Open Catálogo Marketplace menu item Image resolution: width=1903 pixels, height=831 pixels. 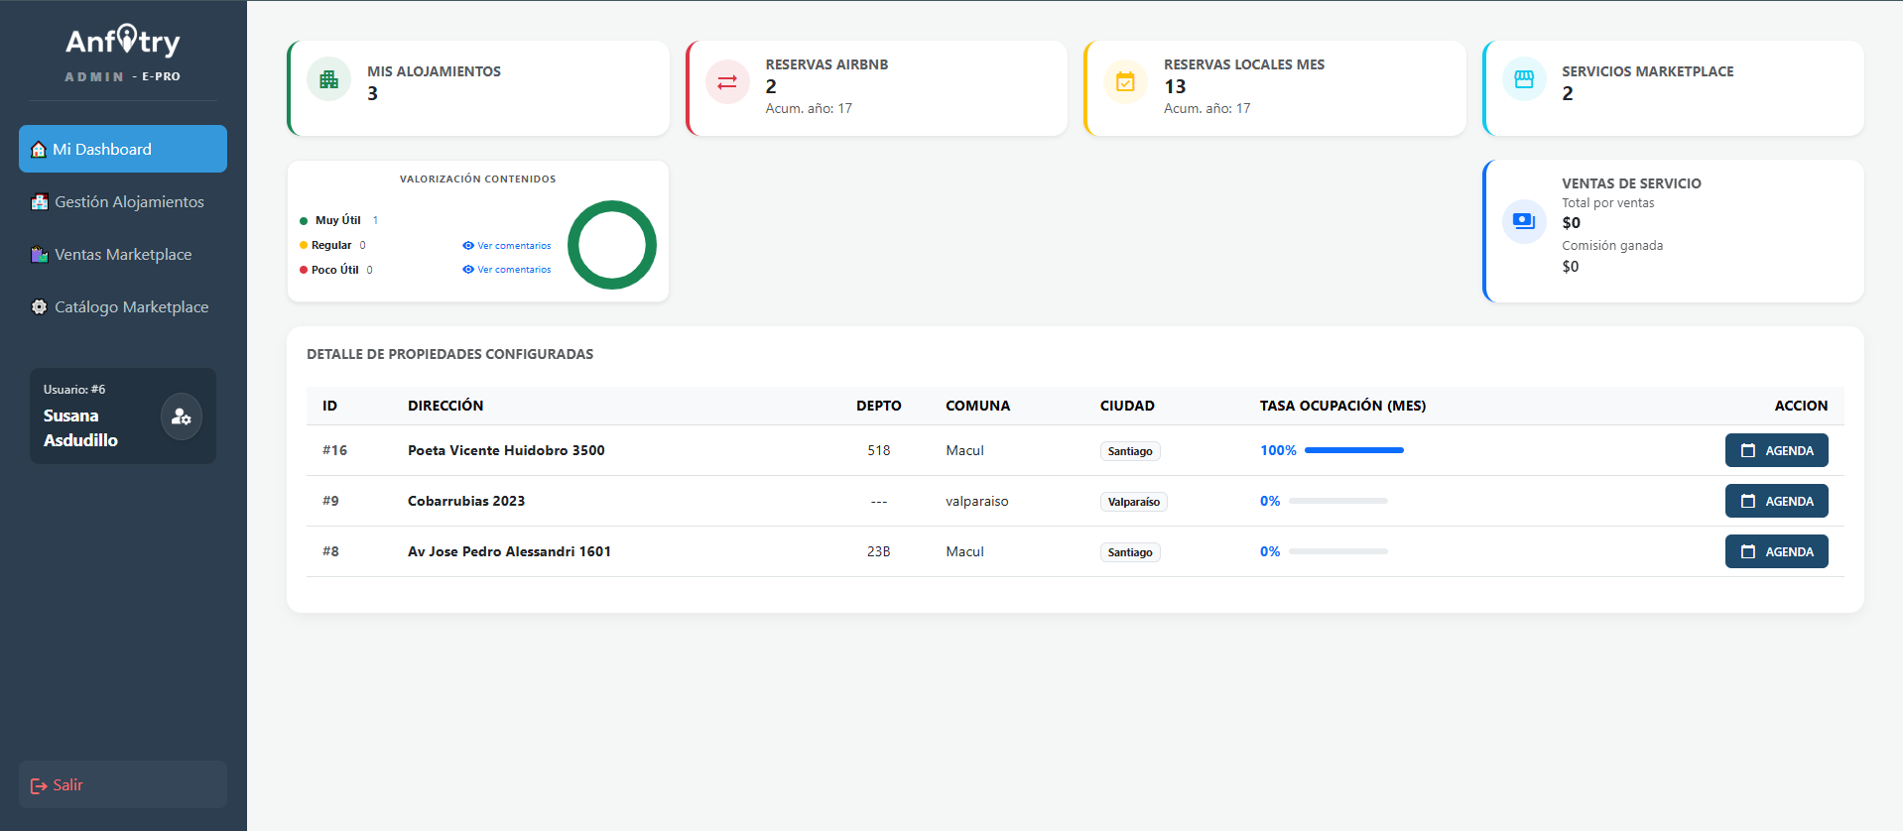click(123, 306)
